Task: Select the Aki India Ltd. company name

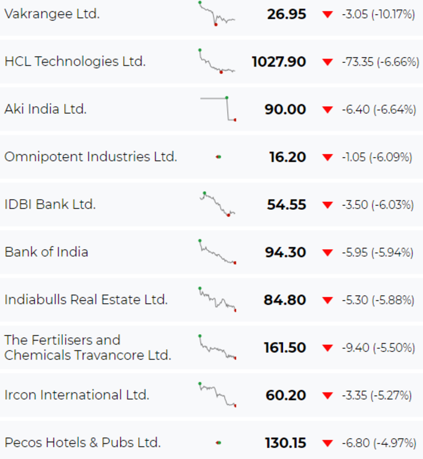Action: pos(45,109)
